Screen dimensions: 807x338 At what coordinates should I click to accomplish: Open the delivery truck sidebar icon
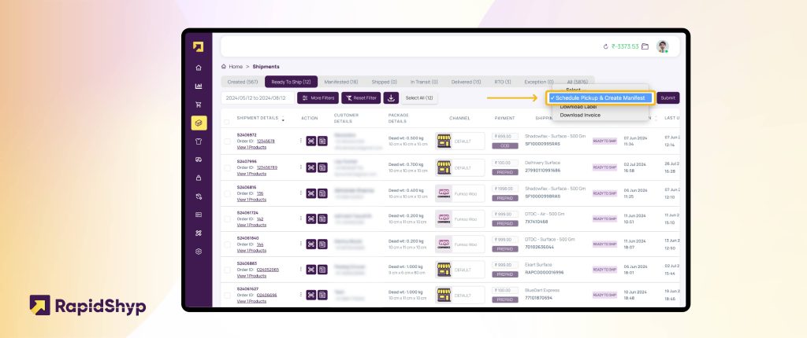pos(199,160)
